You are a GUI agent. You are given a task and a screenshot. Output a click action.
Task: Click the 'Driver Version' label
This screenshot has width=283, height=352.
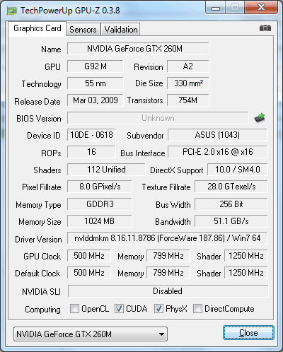point(38,240)
